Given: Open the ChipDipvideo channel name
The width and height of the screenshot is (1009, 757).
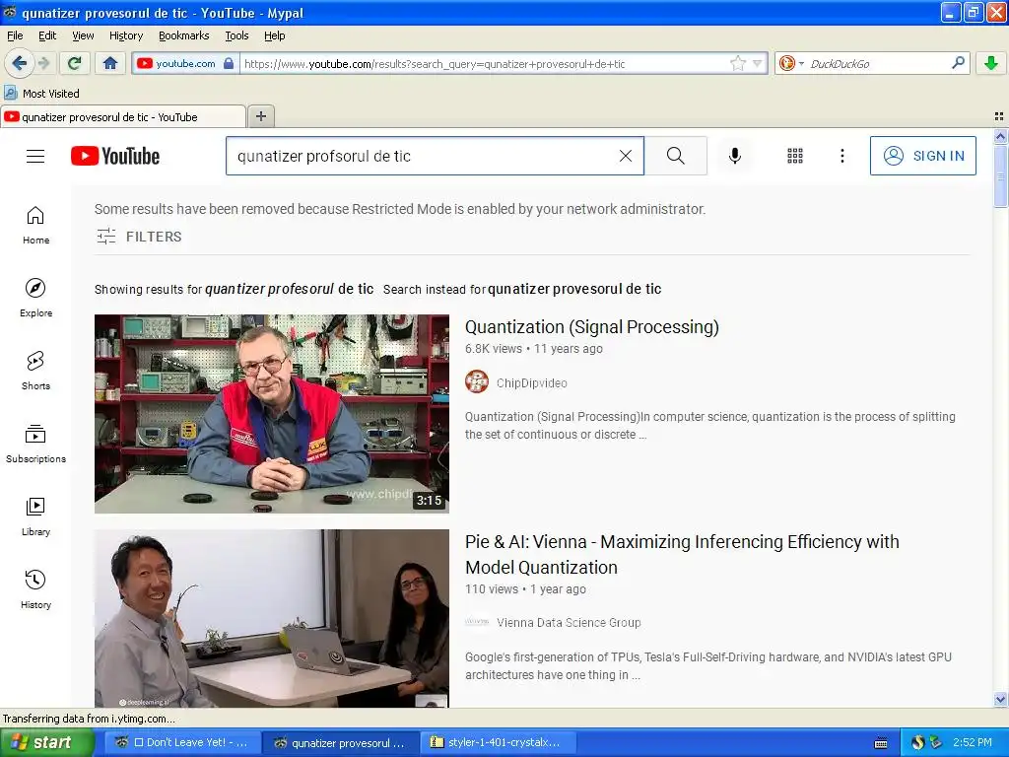Looking at the screenshot, I should tap(531, 383).
